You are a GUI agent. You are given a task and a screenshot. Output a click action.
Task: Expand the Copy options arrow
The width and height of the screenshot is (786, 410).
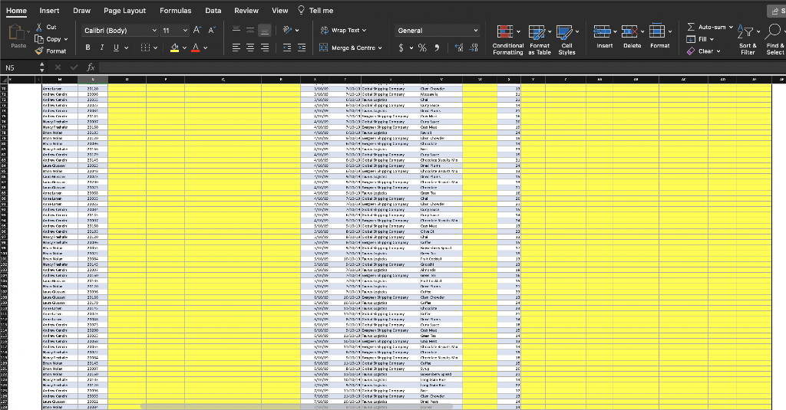(66, 39)
